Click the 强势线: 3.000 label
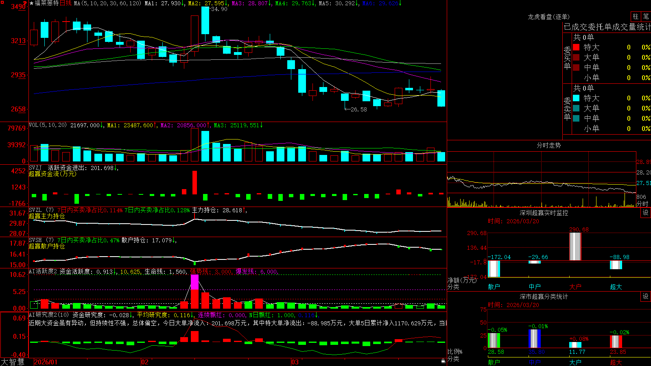651x366 pixels. pos(211,272)
